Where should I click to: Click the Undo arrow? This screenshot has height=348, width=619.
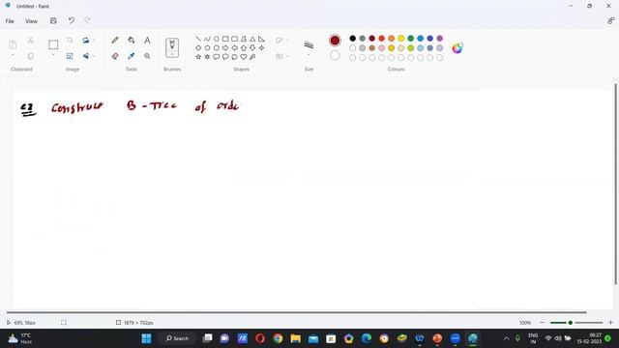(x=71, y=20)
